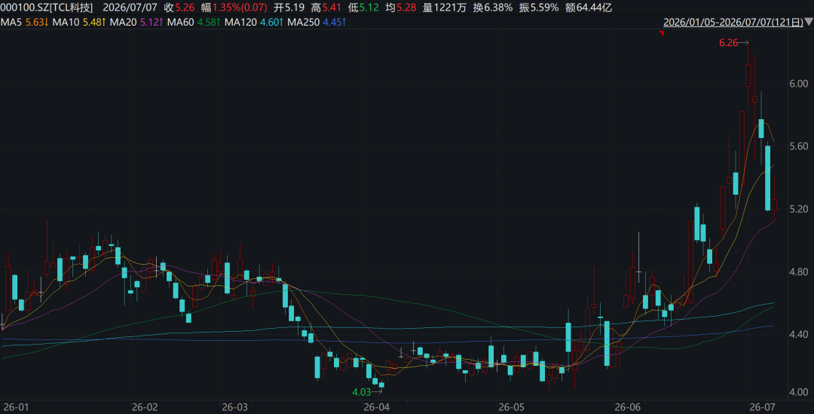Select the stock code 000100.SZ[TCL科技]
Viewport: 814px width, 414px height.
47,8
